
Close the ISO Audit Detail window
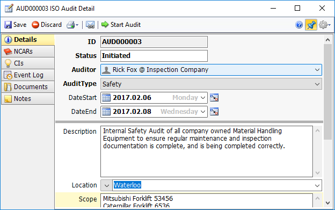pos(322,9)
